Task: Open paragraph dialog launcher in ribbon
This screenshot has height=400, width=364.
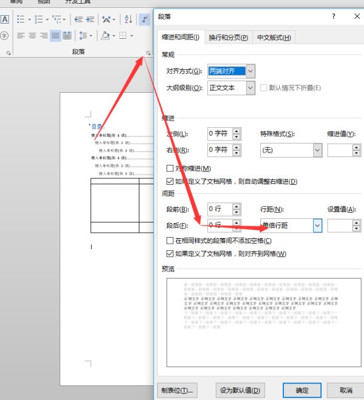Action: pos(149,53)
